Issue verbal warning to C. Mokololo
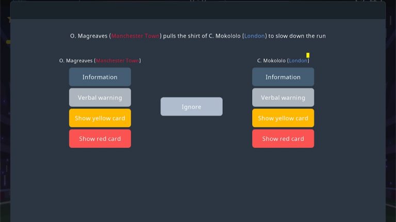This screenshot has width=396, height=222. point(283,98)
